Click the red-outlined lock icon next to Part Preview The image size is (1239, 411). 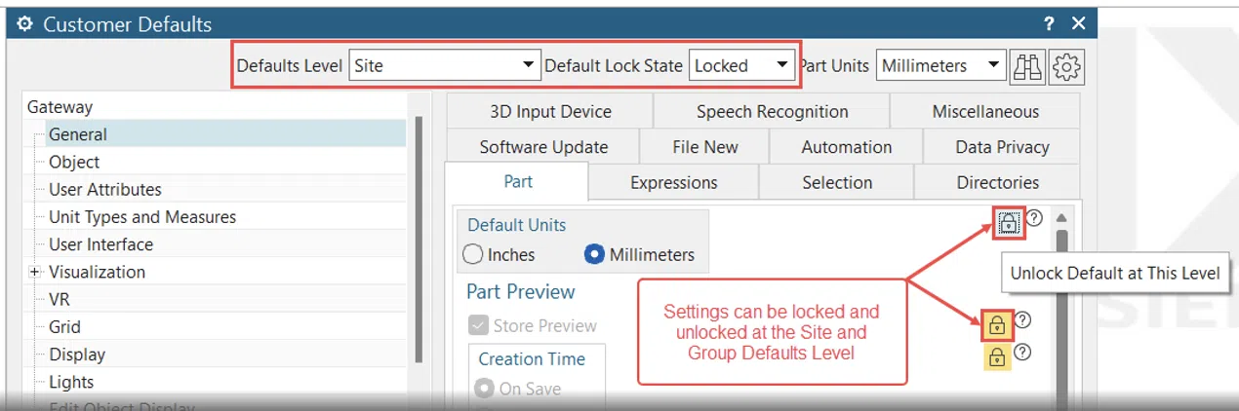tap(997, 325)
